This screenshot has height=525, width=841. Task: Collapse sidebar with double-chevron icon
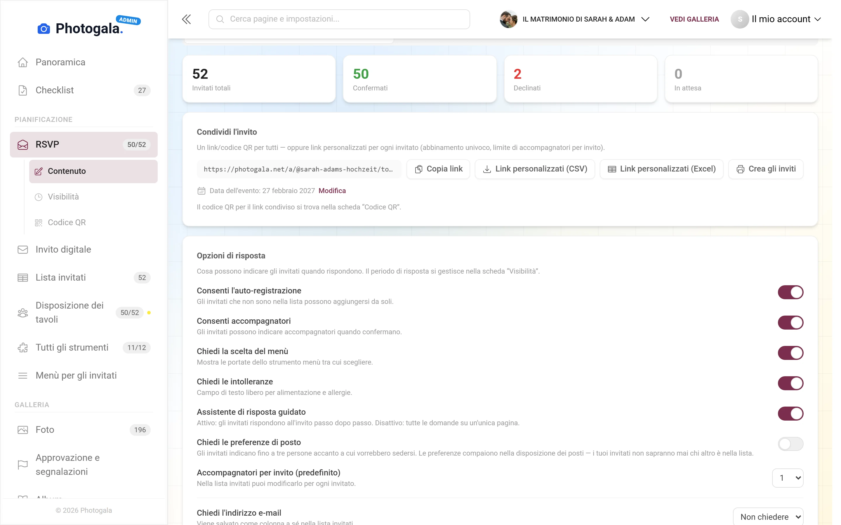coord(187,19)
